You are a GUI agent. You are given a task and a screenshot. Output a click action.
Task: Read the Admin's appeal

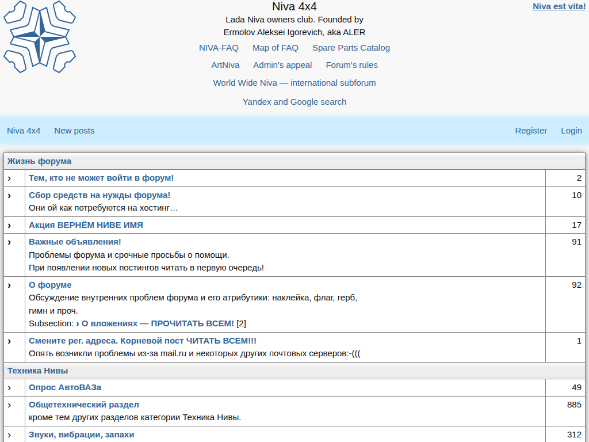[282, 65]
